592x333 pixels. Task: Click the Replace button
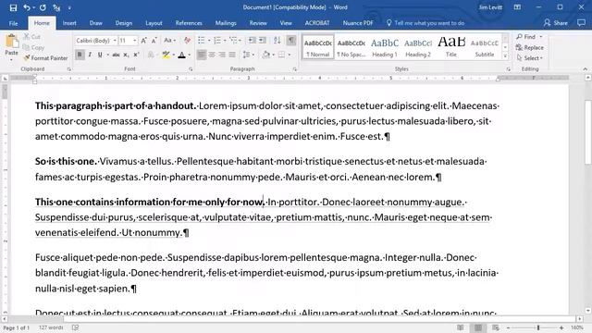tap(530, 47)
